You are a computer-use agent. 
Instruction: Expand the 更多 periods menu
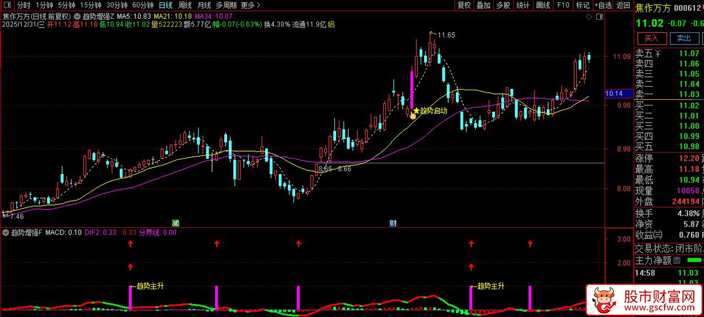(x=251, y=5)
